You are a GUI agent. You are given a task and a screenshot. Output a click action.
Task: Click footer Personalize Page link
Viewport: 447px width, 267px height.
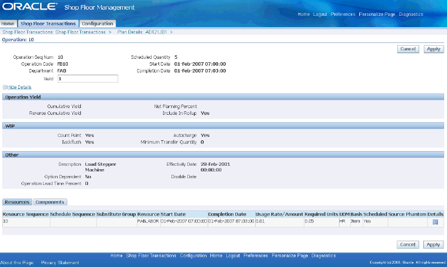[290, 256]
